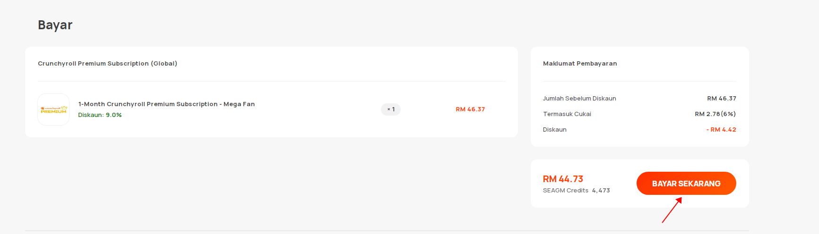Click the Diskaun row label in payment details
This screenshot has height=234, width=819.
pyautogui.click(x=555, y=130)
